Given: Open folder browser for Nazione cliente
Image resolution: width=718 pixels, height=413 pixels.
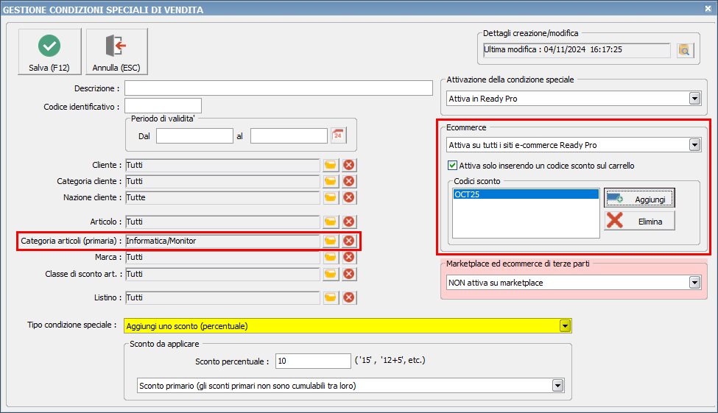Looking at the screenshot, I should pos(330,197).
